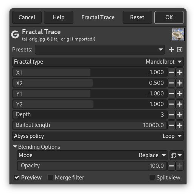Click the image preview thumbnail
The image size is (196, 195).
[178, 34]
